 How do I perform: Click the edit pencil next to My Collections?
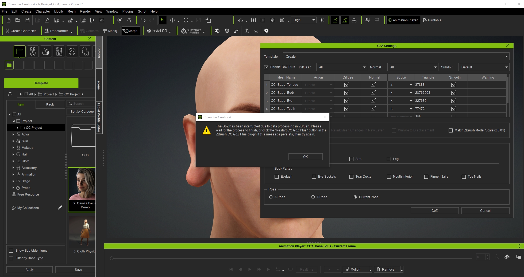60,208
